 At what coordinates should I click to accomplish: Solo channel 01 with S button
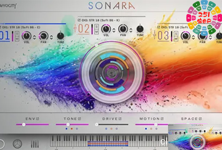coord(17,33)
